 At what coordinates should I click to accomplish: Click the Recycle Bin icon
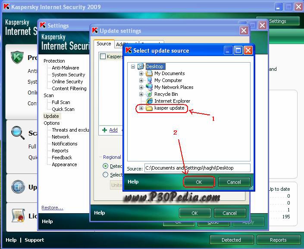tap(149, 94)
